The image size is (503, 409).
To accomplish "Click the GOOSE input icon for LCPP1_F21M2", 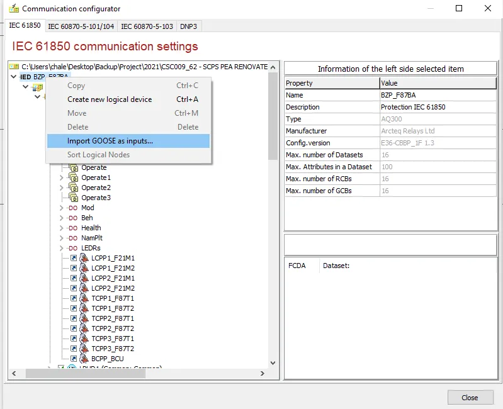I will [x=84, y=268].
